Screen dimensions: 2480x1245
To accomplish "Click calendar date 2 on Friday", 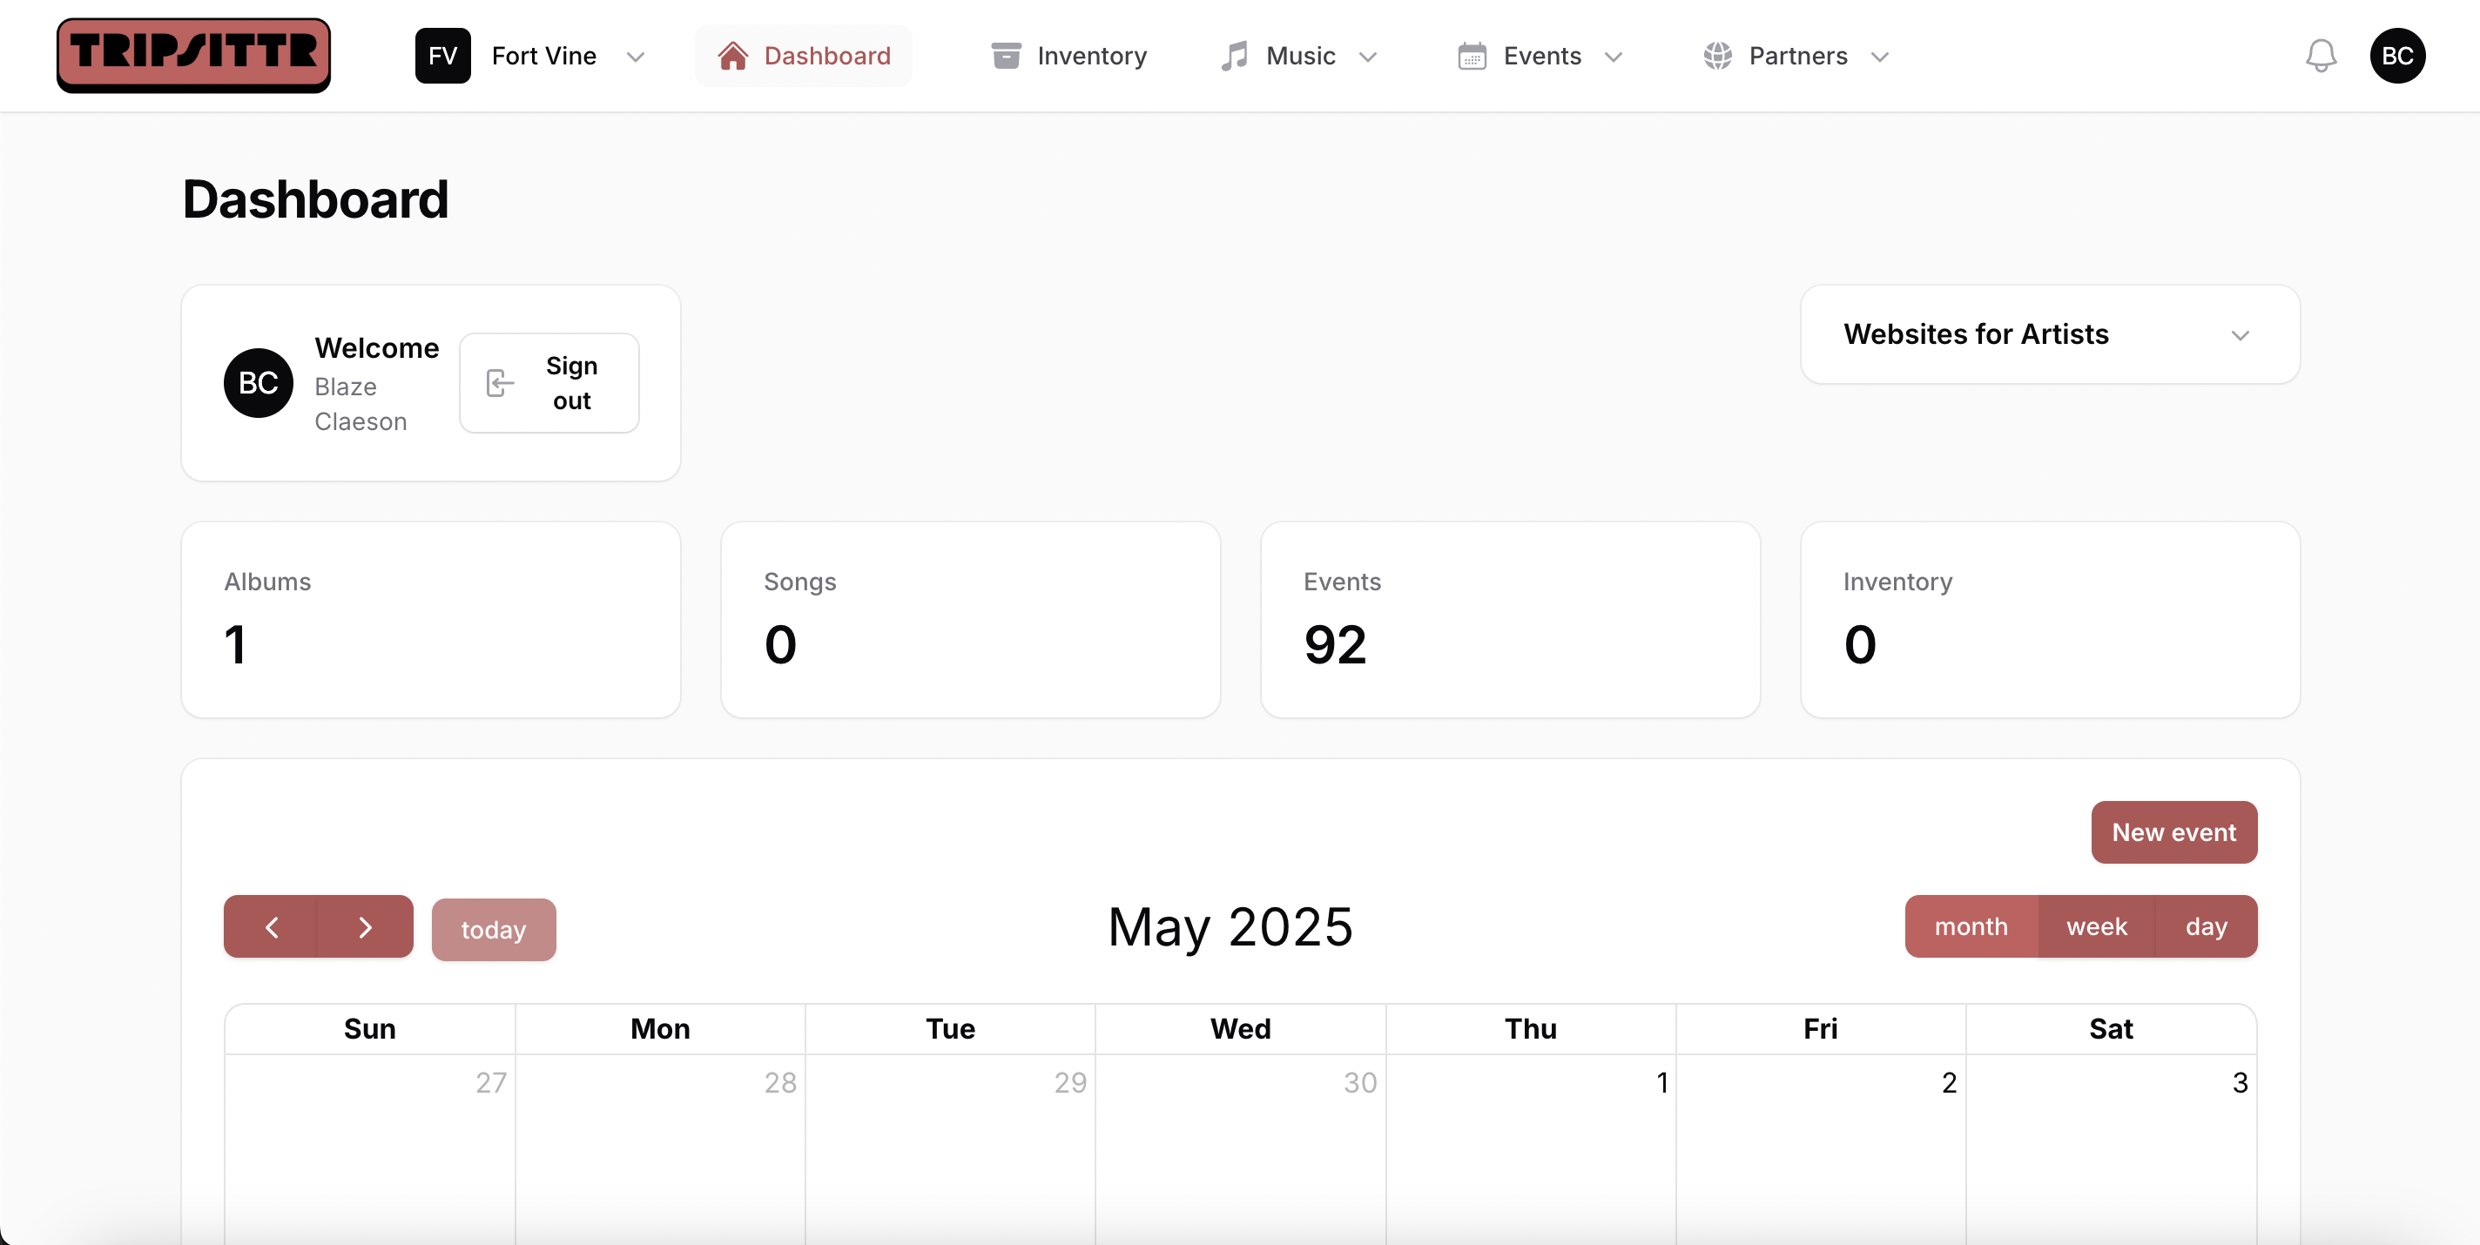I will tap(1950, 1082).
